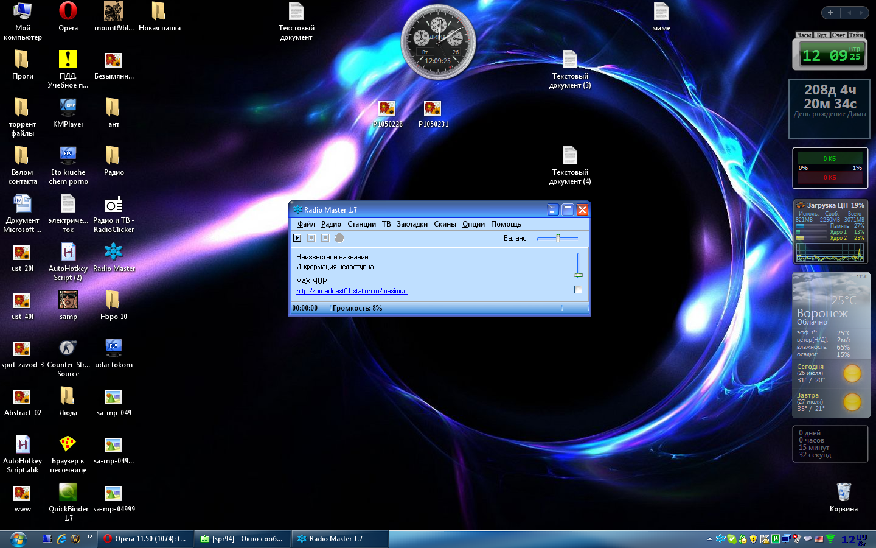Open the Radio Master desktop shortcut
The image size is (876, 548).
(x=114, y=258)
